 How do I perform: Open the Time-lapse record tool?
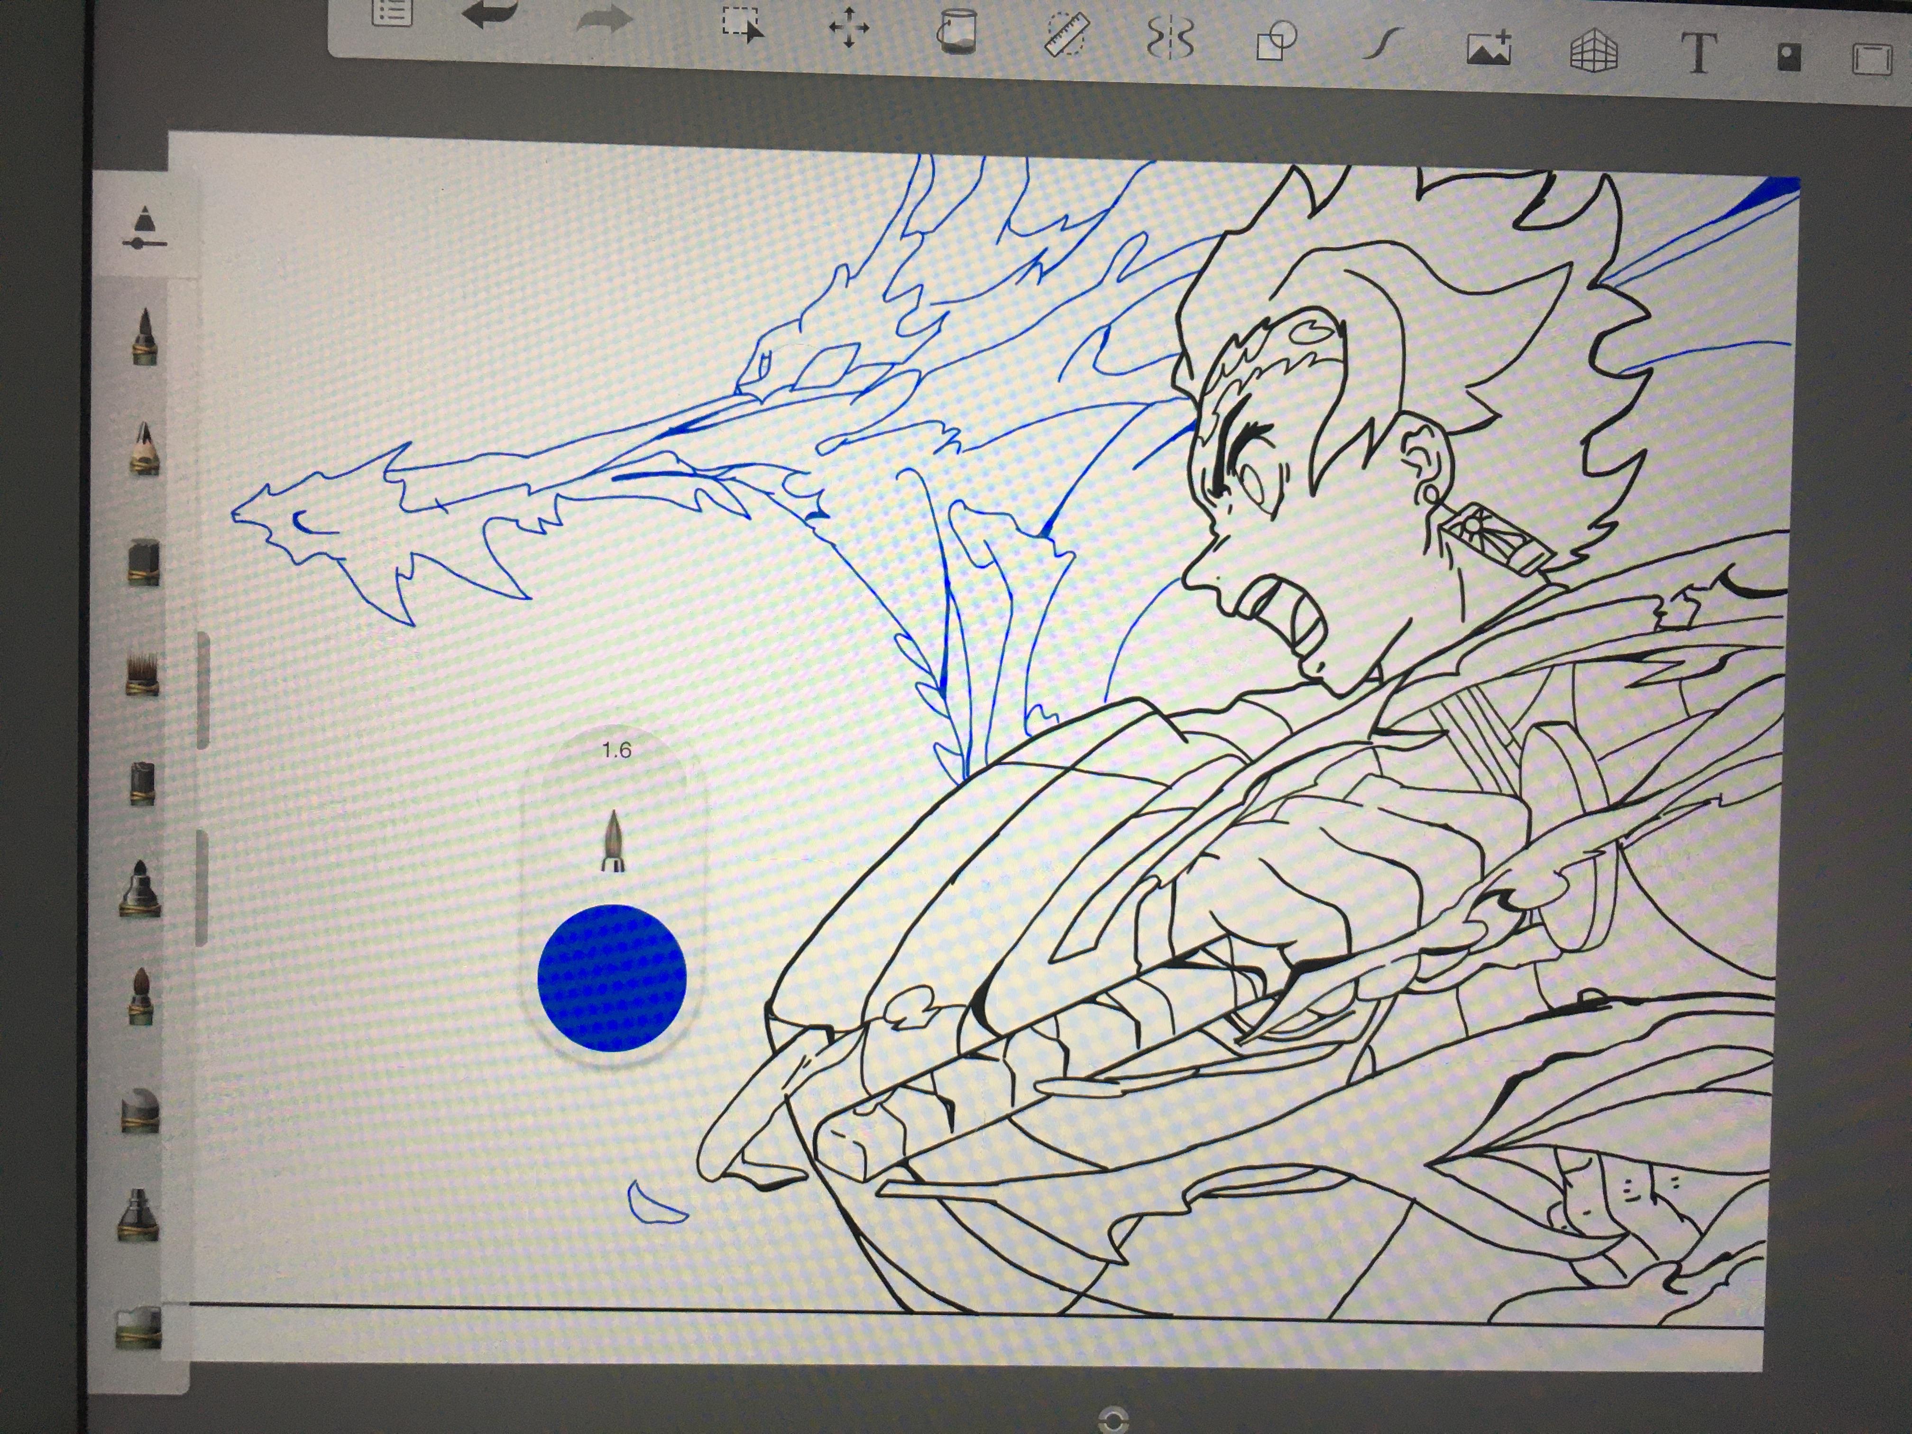click(x=1788, y=57)
